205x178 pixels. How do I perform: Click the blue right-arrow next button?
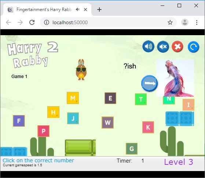coord(149,83)
